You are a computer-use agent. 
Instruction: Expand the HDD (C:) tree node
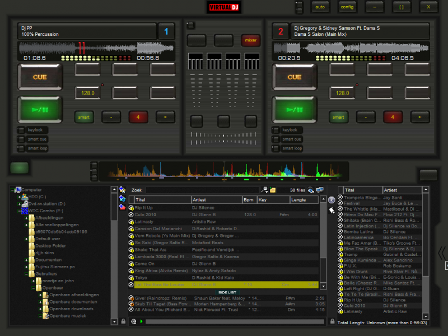19,197
